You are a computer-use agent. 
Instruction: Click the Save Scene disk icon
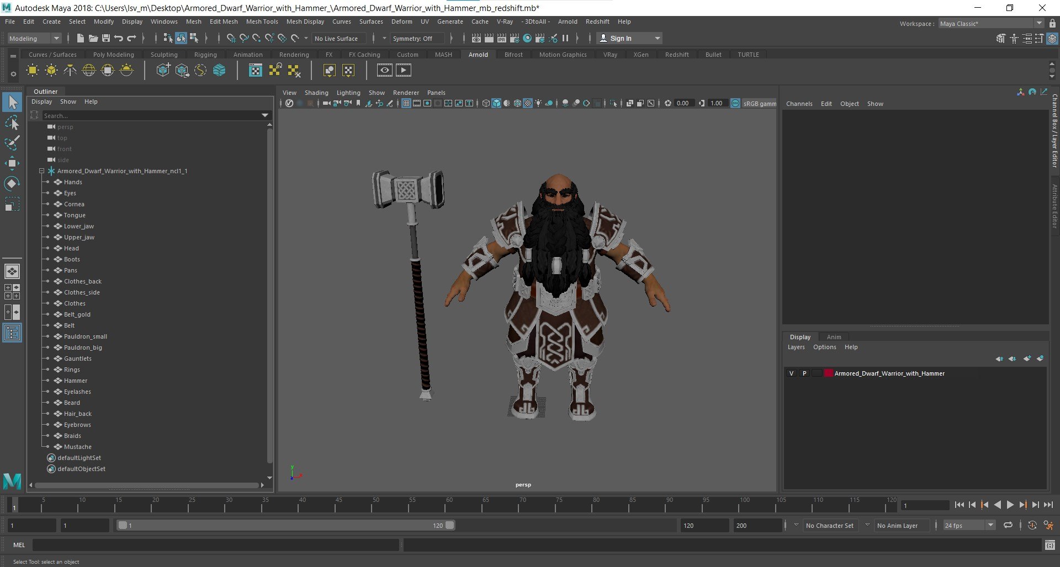click(x=106, y=38)
